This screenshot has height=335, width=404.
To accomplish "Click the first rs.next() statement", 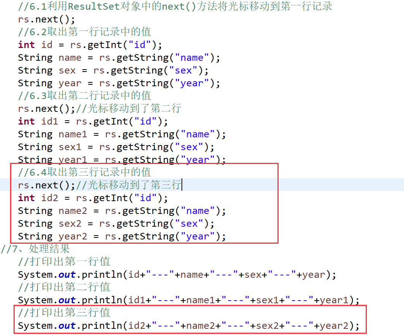I will click(46, 20).
